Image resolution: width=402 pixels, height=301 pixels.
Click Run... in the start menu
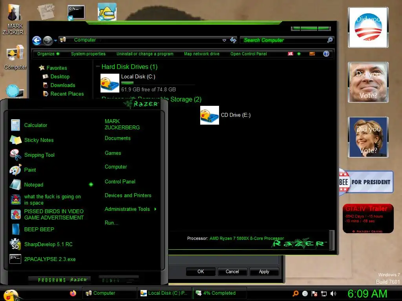pos(111,223)
